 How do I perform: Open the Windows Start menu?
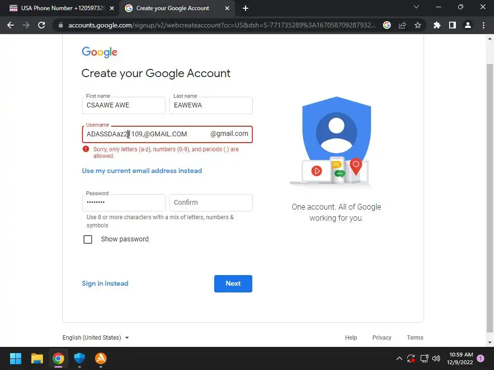tap(15, 358)
